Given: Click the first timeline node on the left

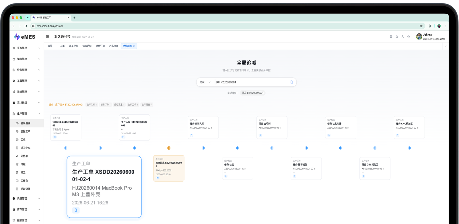Looking at the screenshot, I should click(66, 148).
